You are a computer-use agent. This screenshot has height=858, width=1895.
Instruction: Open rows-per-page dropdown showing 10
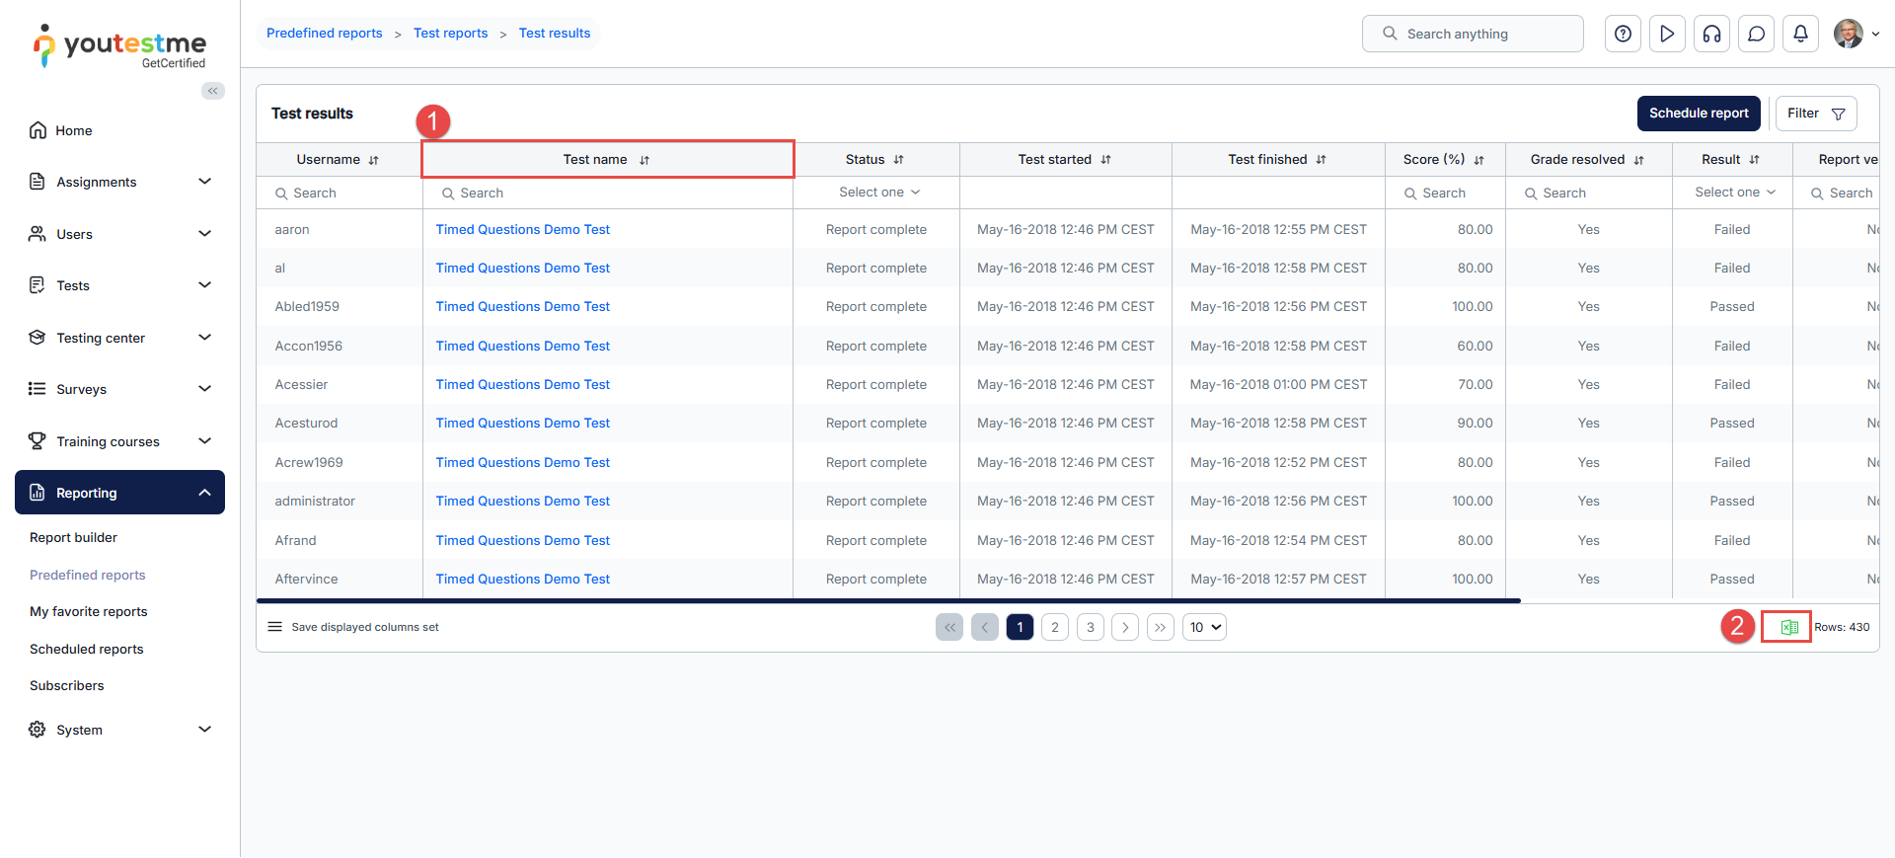click(1204, 627)
